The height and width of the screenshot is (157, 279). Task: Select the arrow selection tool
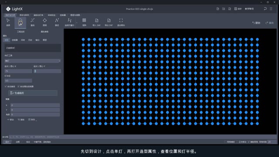(8, 22)
